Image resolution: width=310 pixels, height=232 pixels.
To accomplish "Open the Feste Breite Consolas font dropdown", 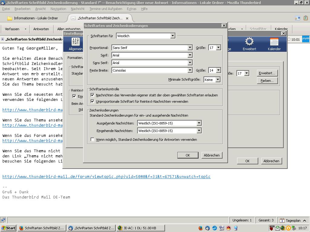I will click(190, 70).
